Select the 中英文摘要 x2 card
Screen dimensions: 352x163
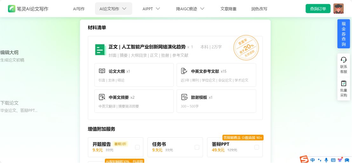pyautogui.click(x=134, y=101)
